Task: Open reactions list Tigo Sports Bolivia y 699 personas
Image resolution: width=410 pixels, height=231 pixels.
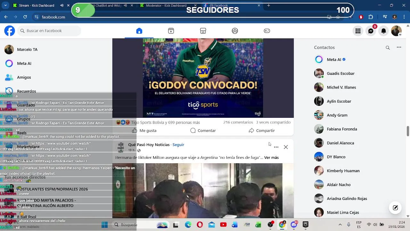Action: click(x=166, y=123)
